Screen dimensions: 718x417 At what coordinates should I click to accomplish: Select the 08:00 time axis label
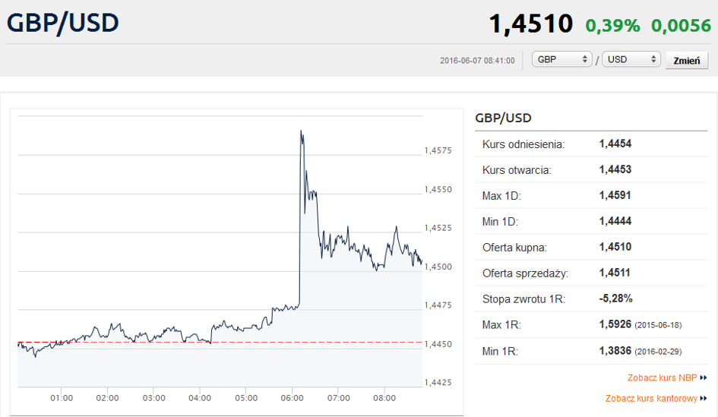pos(385,398)
